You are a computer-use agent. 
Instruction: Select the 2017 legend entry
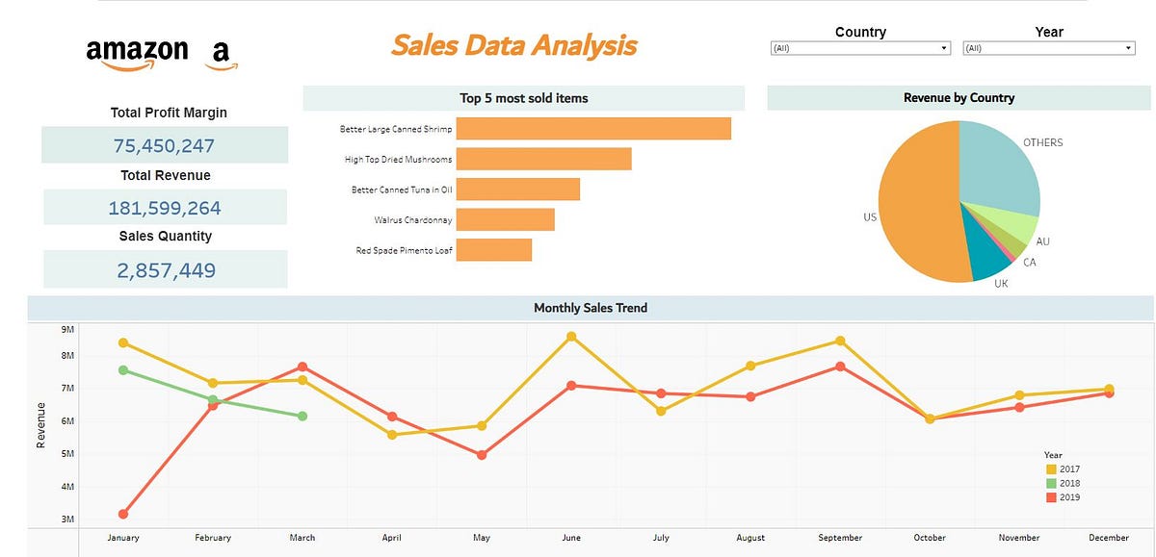1069,468
